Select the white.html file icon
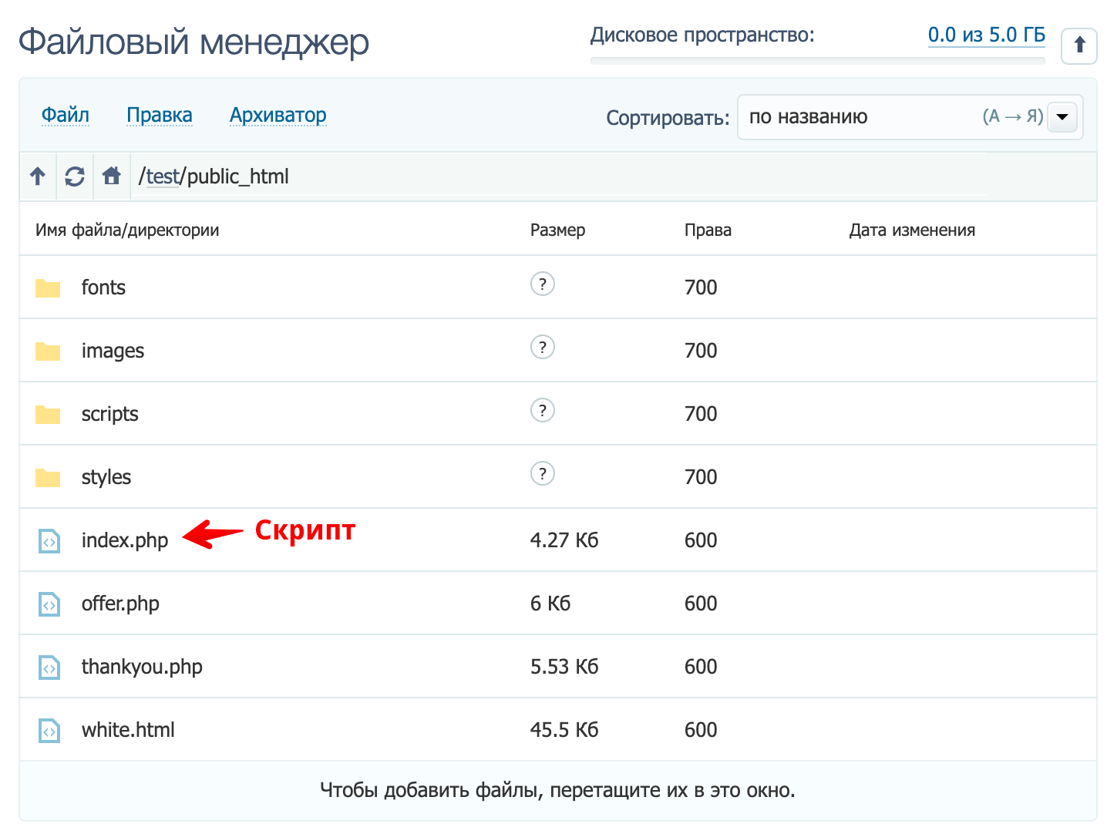 pos(48,730)
